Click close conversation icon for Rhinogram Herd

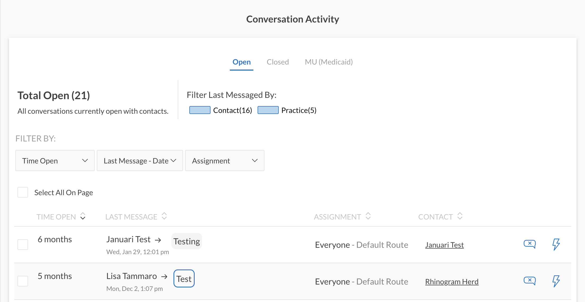529,281
